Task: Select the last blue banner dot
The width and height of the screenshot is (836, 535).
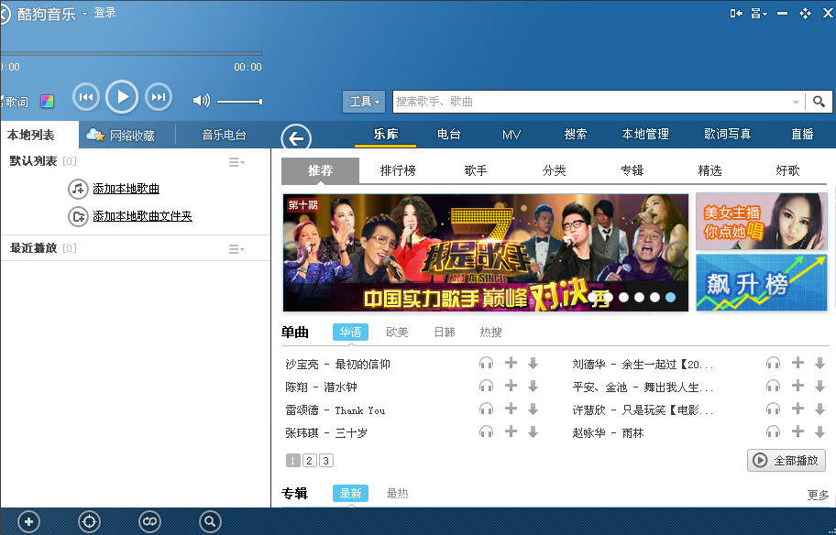Action: (670, 298)
